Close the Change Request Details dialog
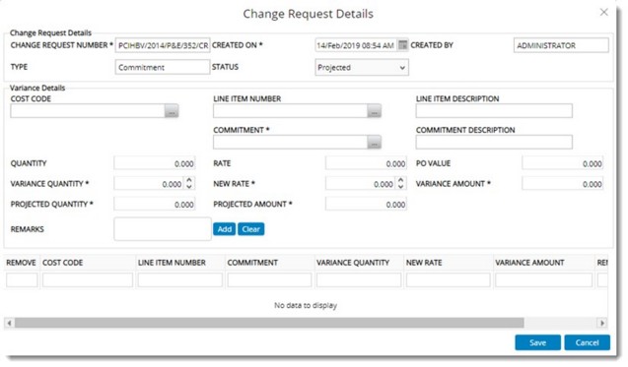Viewport: 628px width, 367px height. coord(603,13)
